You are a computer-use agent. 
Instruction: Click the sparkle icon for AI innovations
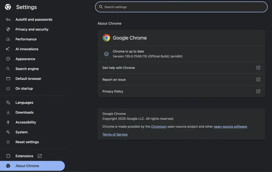tap(8, 49)
